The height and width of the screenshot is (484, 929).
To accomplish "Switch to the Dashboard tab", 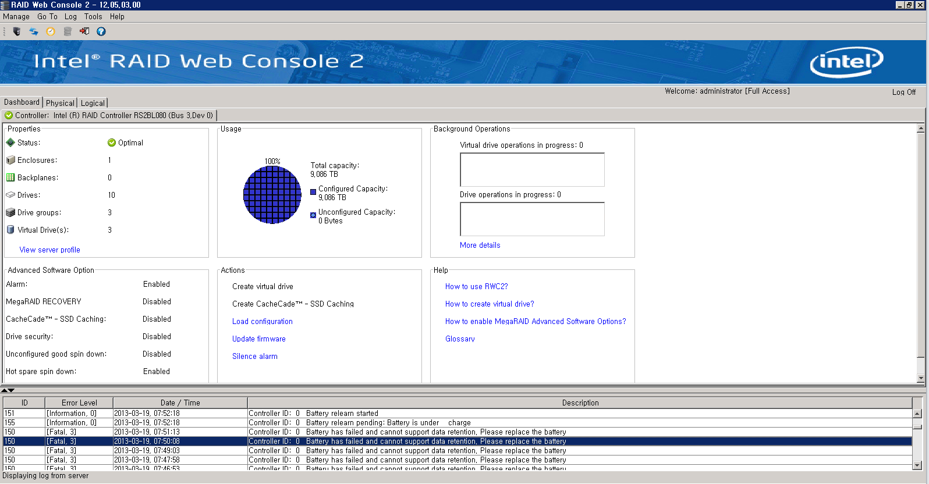I will click(x=22, y=102).
